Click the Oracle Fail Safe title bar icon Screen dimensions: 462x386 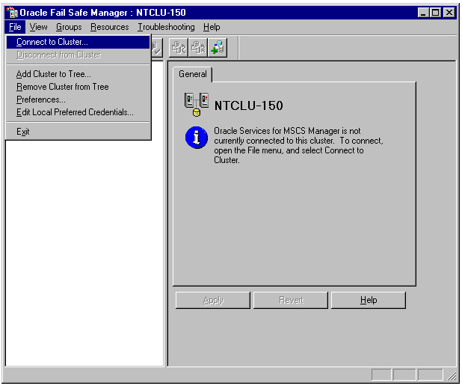coord(12,13)
